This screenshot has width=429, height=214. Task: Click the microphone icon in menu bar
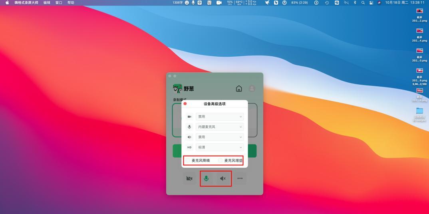click(x=193, y=2)
